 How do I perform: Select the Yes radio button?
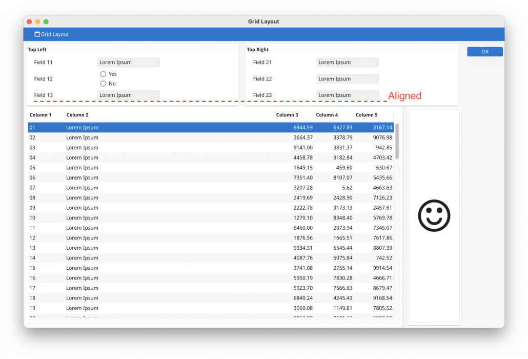click(104, 74)
